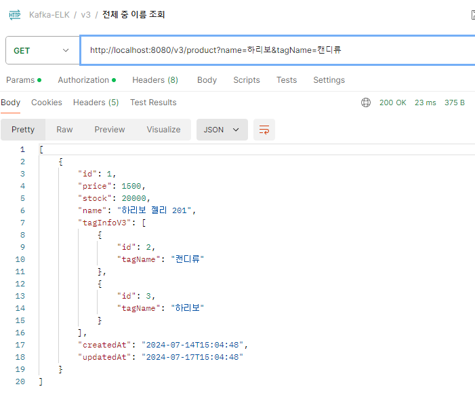Collapse the object at line 2
Screen dimensions: 475x393
tap(60, 162)
